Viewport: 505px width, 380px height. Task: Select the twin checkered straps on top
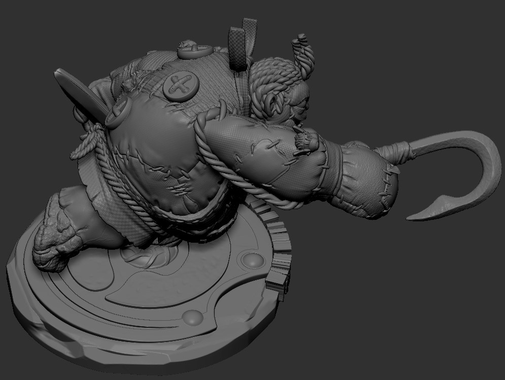pyautogui.click(x=242, y=45)
